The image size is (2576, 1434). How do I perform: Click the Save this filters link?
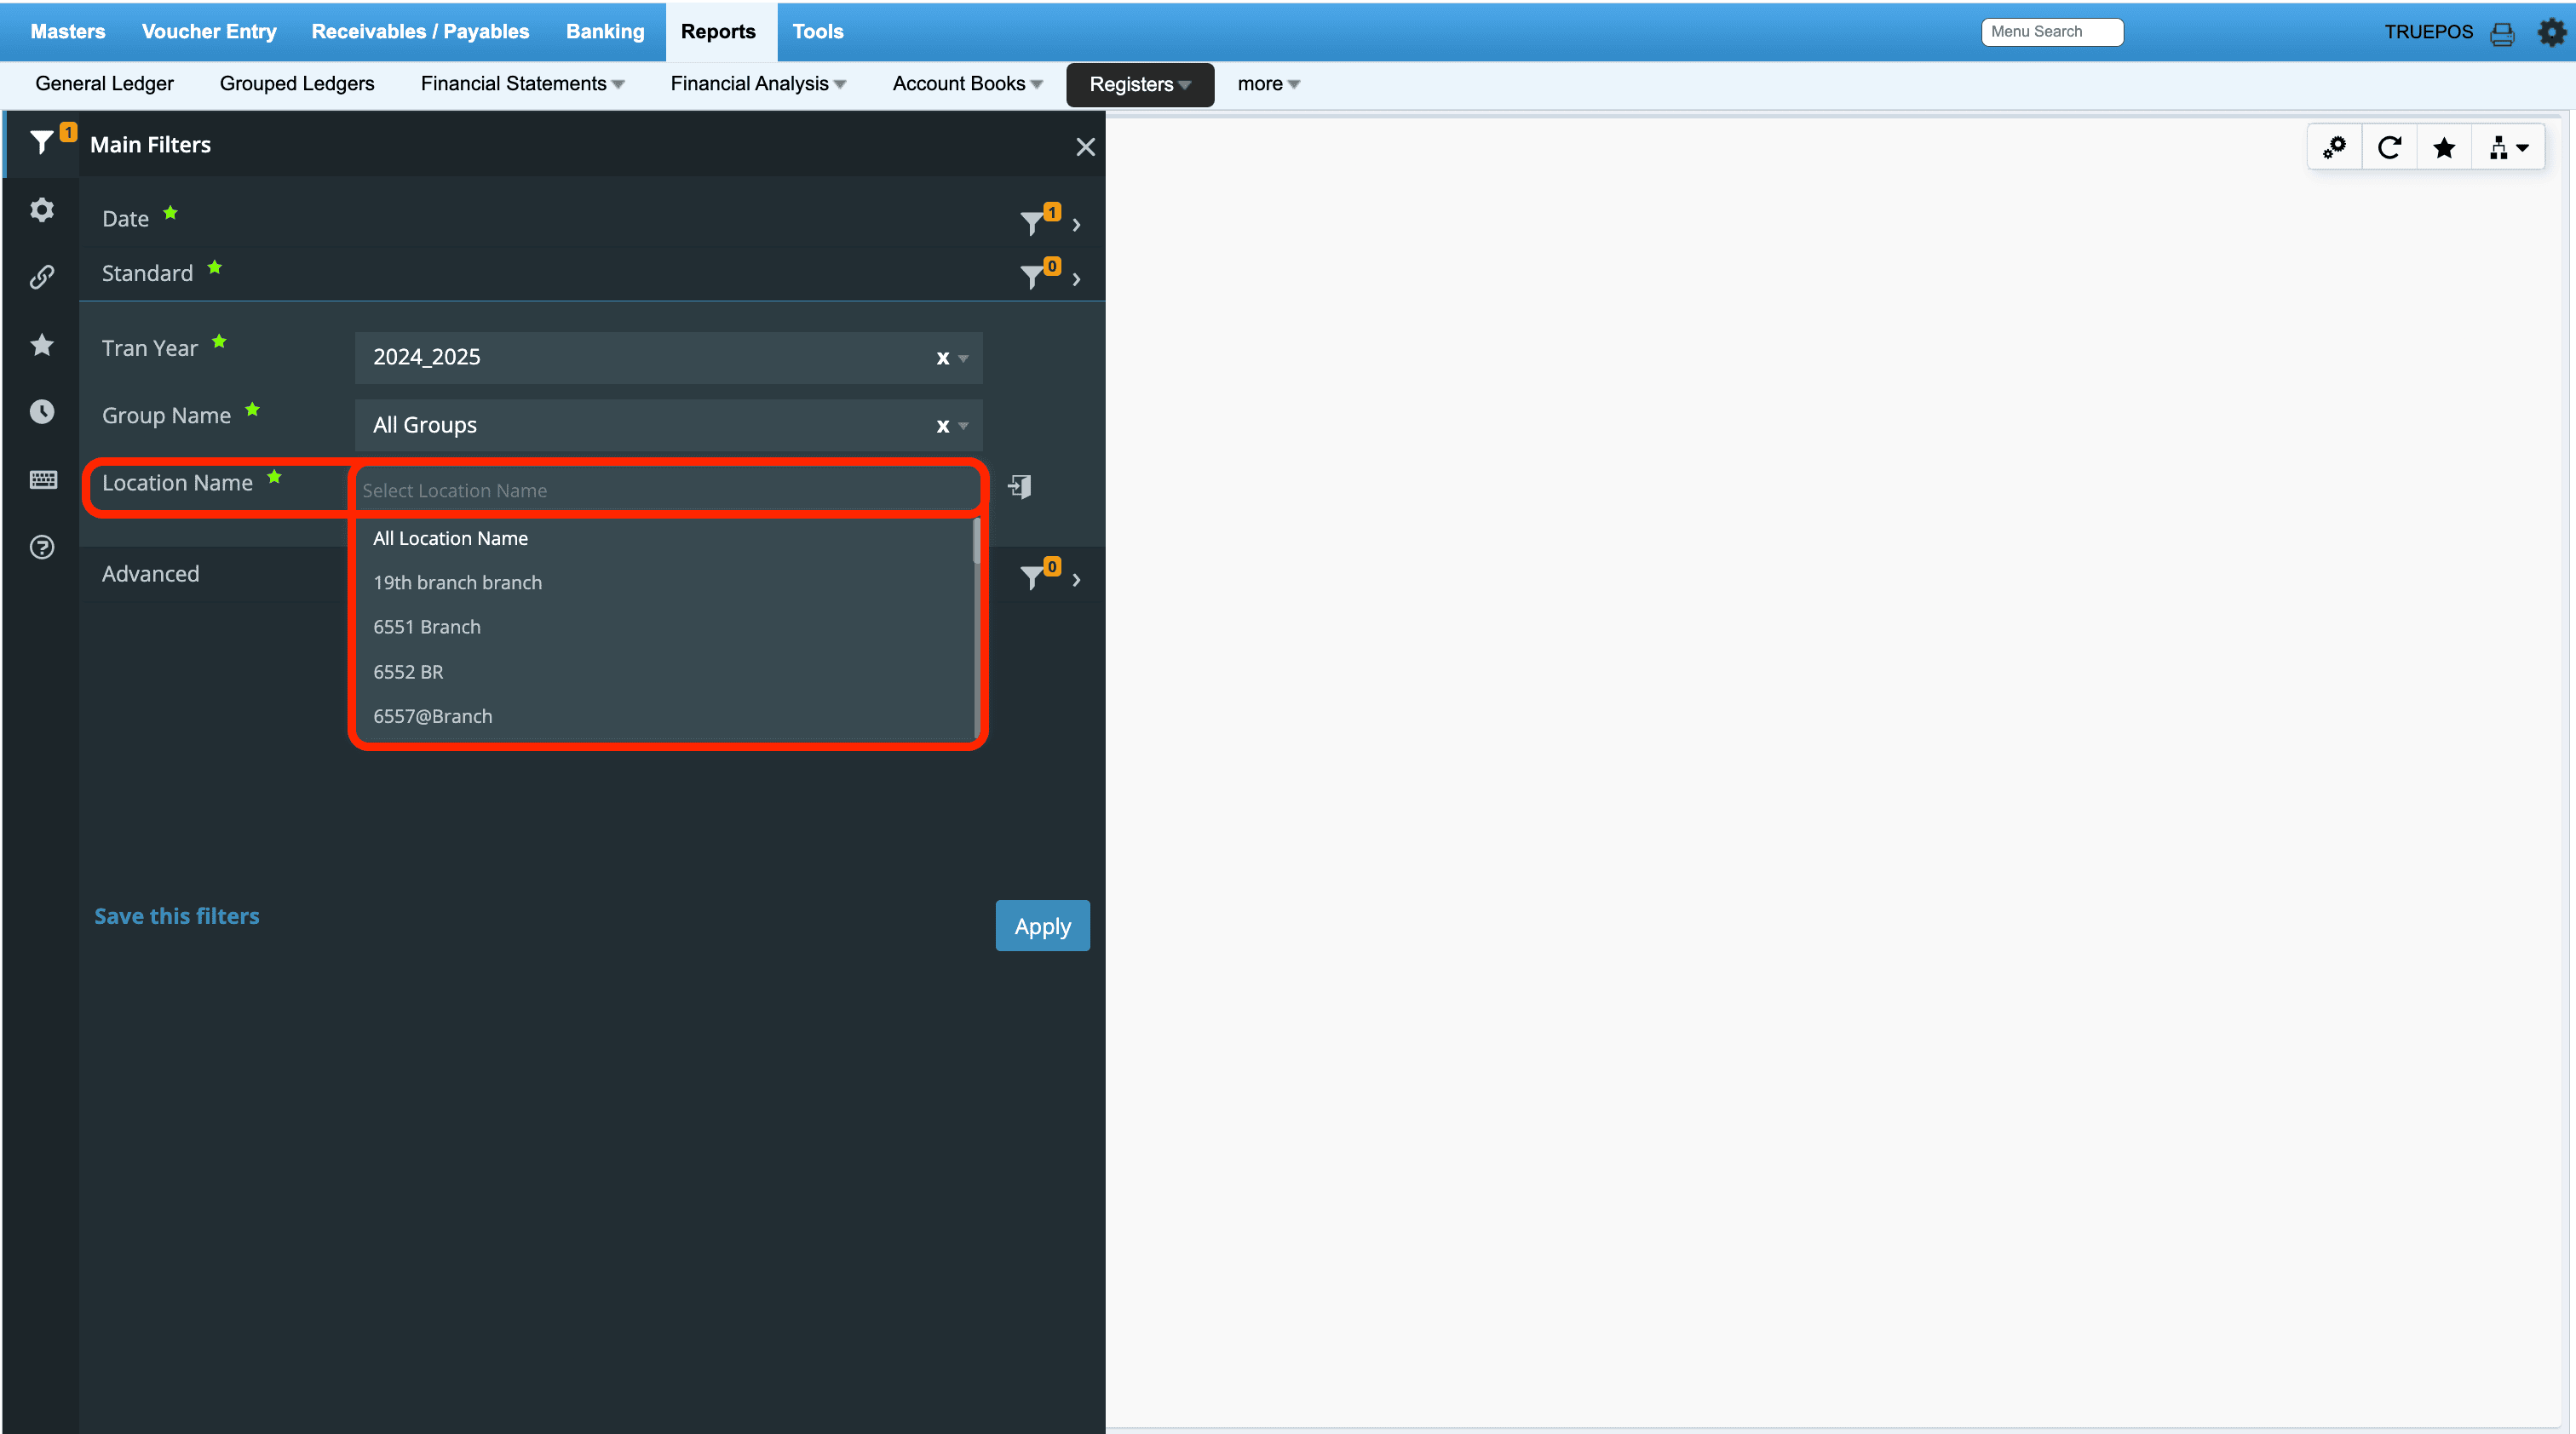click(177, 915)
